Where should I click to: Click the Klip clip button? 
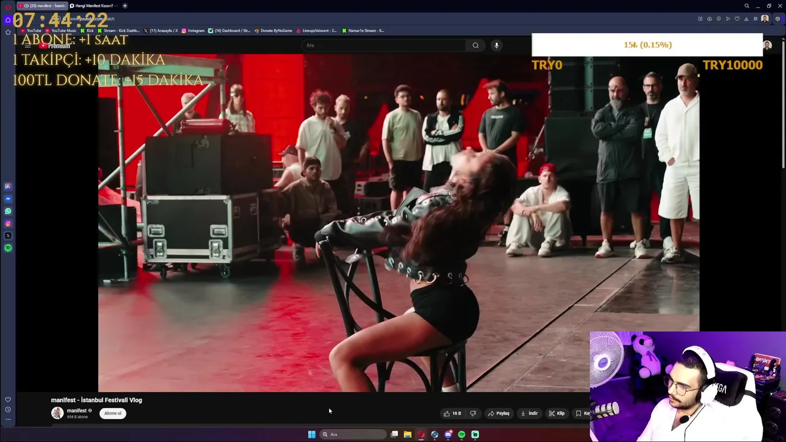557,413
